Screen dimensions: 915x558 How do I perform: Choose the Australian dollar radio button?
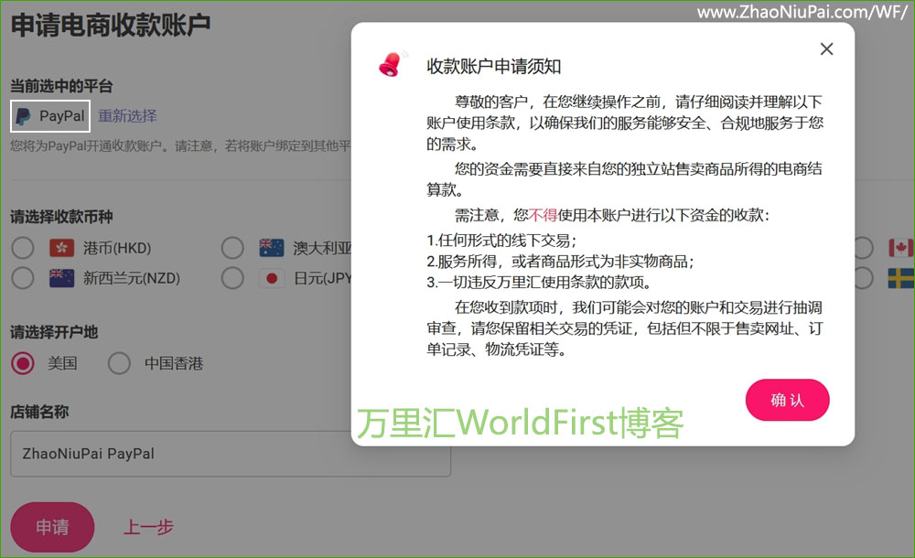(232, 248)
